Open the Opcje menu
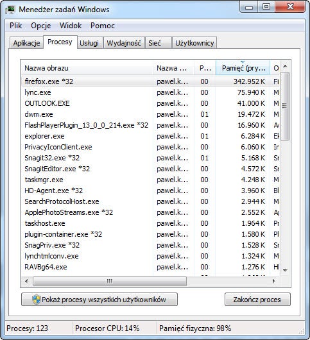 coord(41,26)
